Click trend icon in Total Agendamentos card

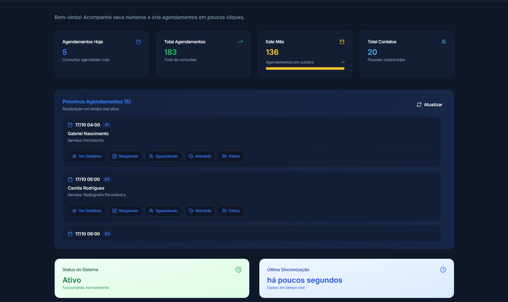240,42
